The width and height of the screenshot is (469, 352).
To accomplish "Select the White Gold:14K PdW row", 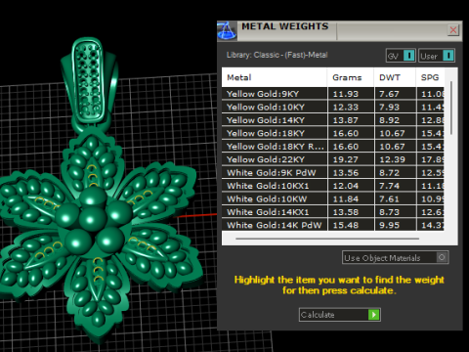I will tap(333, 225).
